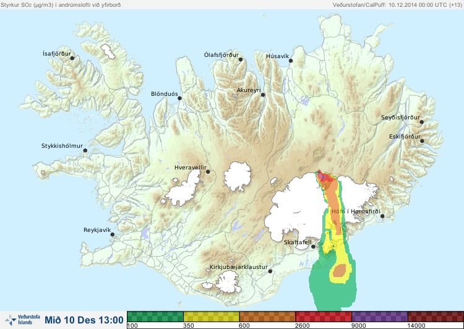Click the orange 600 legend swatch

point(267,317)
